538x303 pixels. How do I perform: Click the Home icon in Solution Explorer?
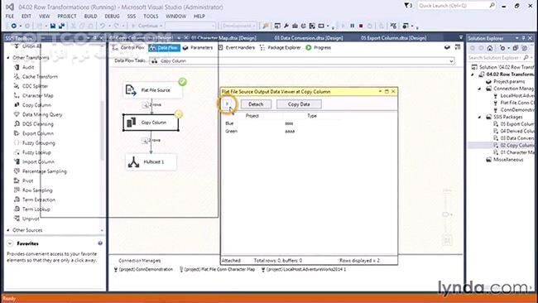[x=490, y=48]
